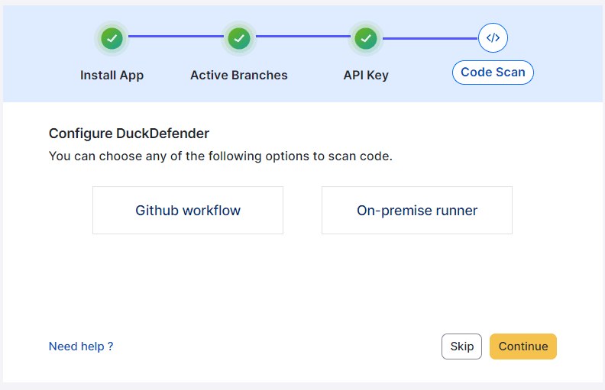Click the Configure DuckDefender heading
The width and height of the screenshot is (605, 390).
pyautogui.click(x=129, y=134)
